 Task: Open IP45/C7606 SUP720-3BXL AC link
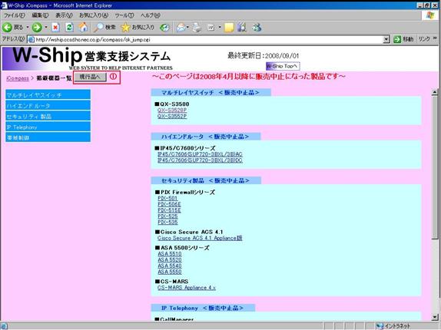(200, 154)
